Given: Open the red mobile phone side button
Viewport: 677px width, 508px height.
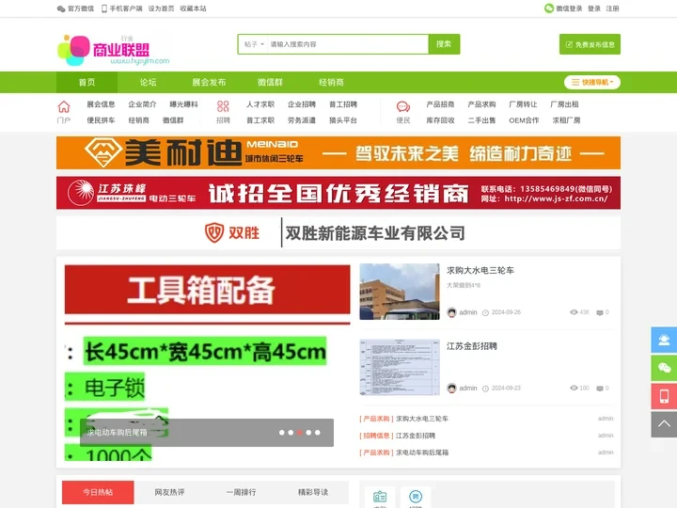Looking at the screenshot, I should (664, 396).
